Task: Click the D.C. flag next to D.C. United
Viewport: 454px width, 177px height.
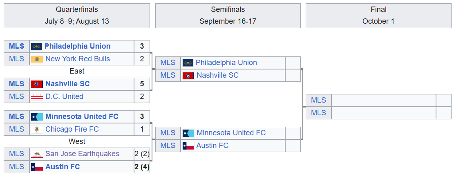Action: [x=37, y=97]
